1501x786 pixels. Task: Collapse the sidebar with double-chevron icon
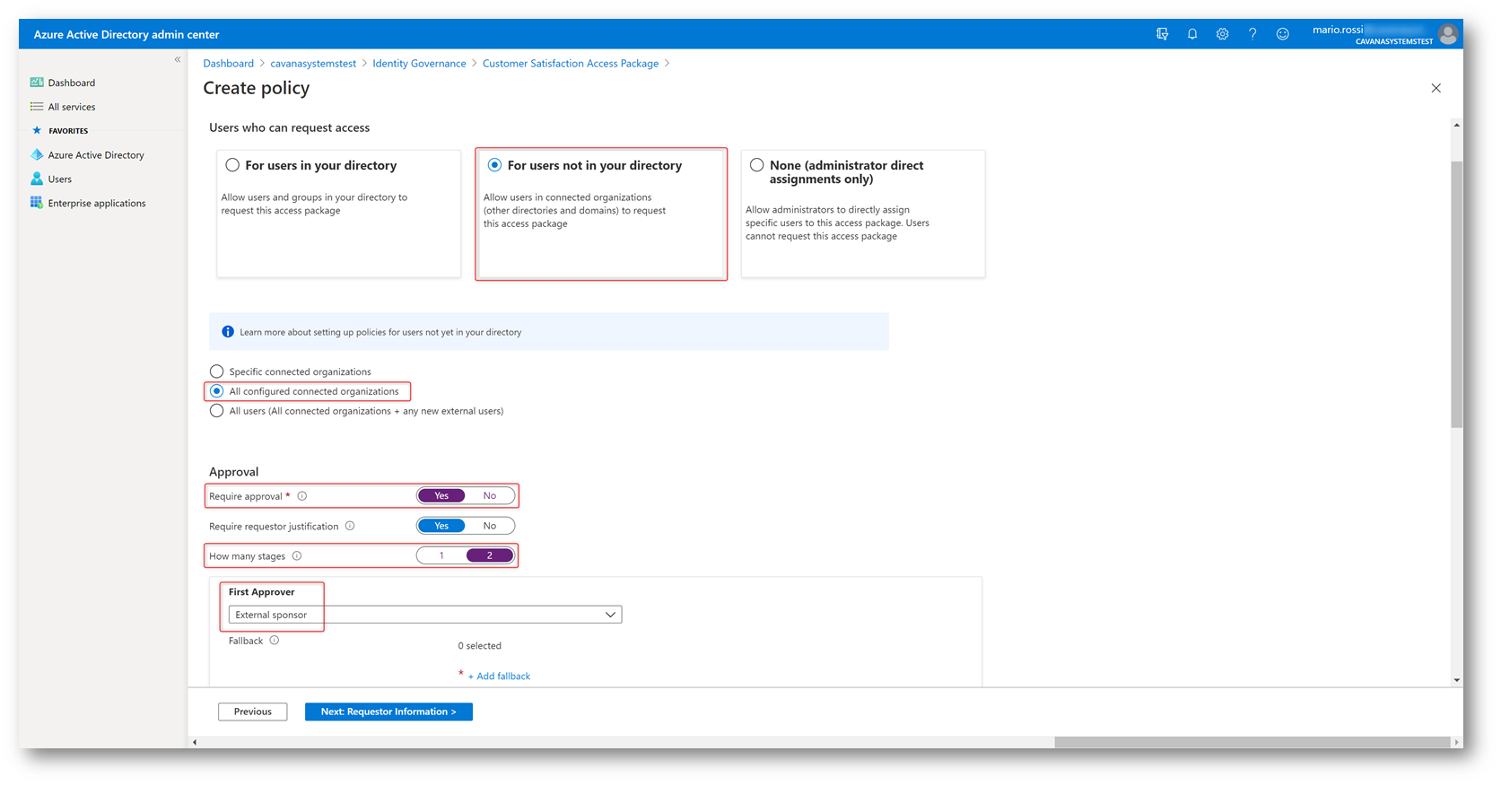point(178,59)
